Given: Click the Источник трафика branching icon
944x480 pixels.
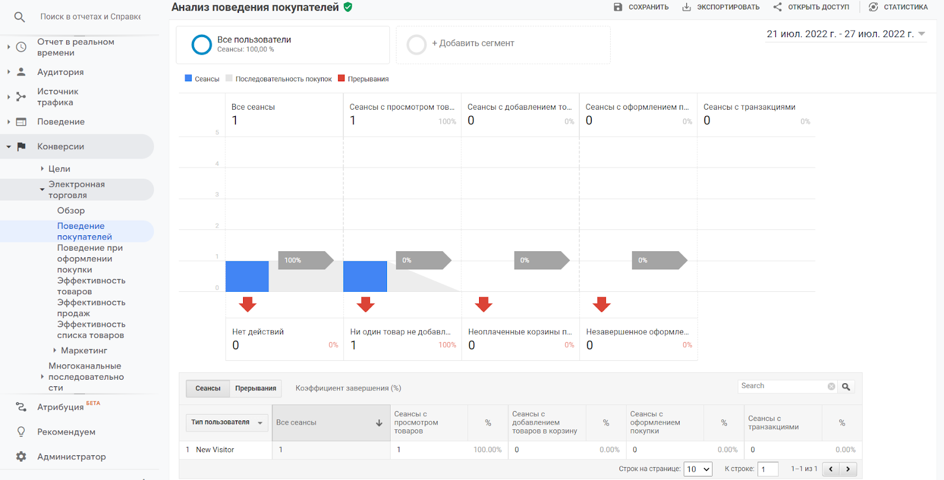Looking at the screenshot, I should click(x=21, y=97).
